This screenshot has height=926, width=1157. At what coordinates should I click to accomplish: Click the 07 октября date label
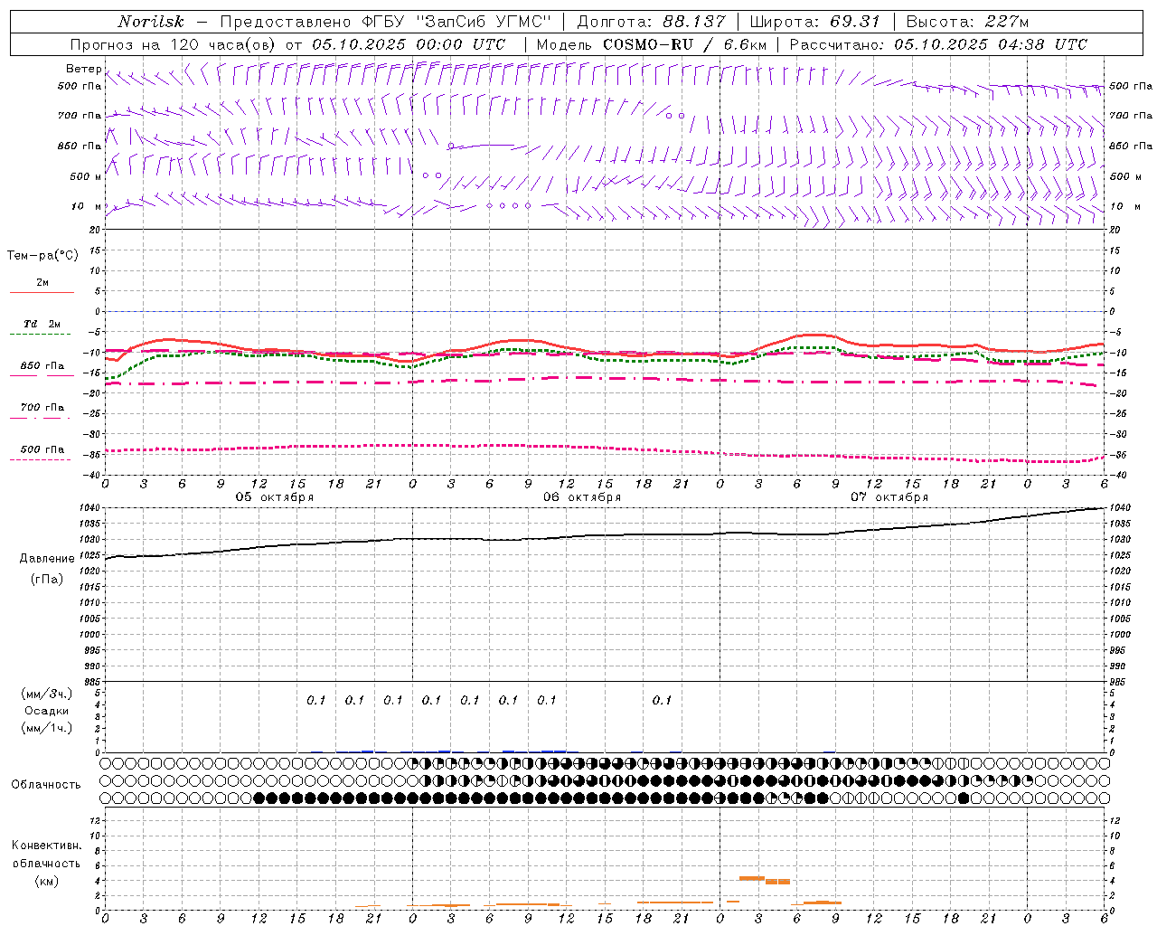point(889,497)
